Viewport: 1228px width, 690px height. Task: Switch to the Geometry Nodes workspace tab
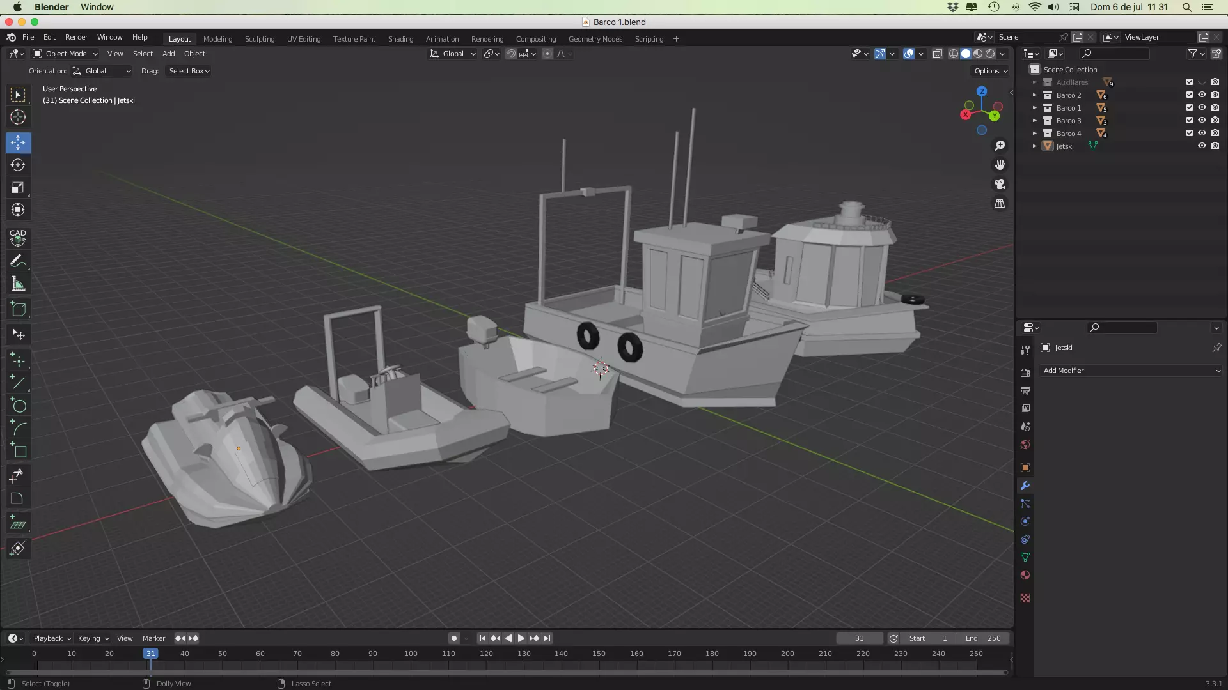pos(595,39)
